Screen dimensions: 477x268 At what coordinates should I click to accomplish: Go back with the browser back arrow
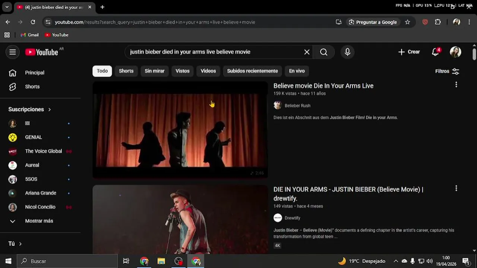(8, 22)
